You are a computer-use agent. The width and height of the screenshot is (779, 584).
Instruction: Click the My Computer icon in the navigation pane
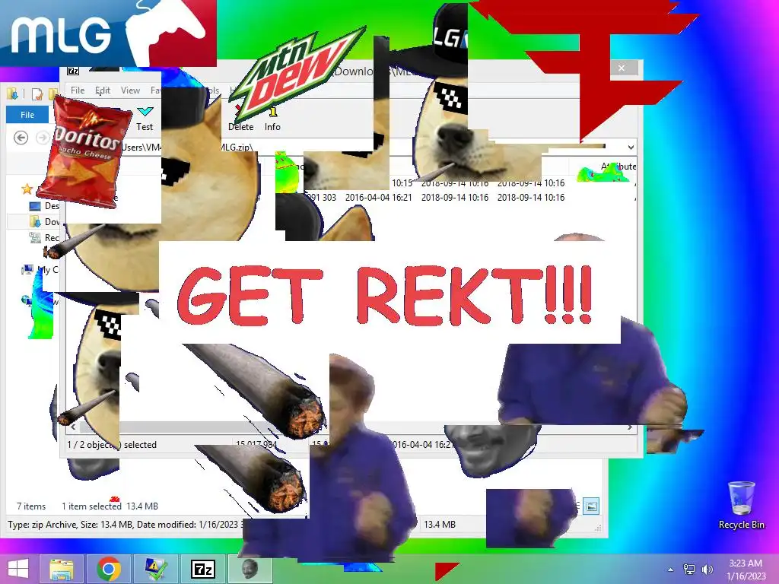click(x=27, y=270)
